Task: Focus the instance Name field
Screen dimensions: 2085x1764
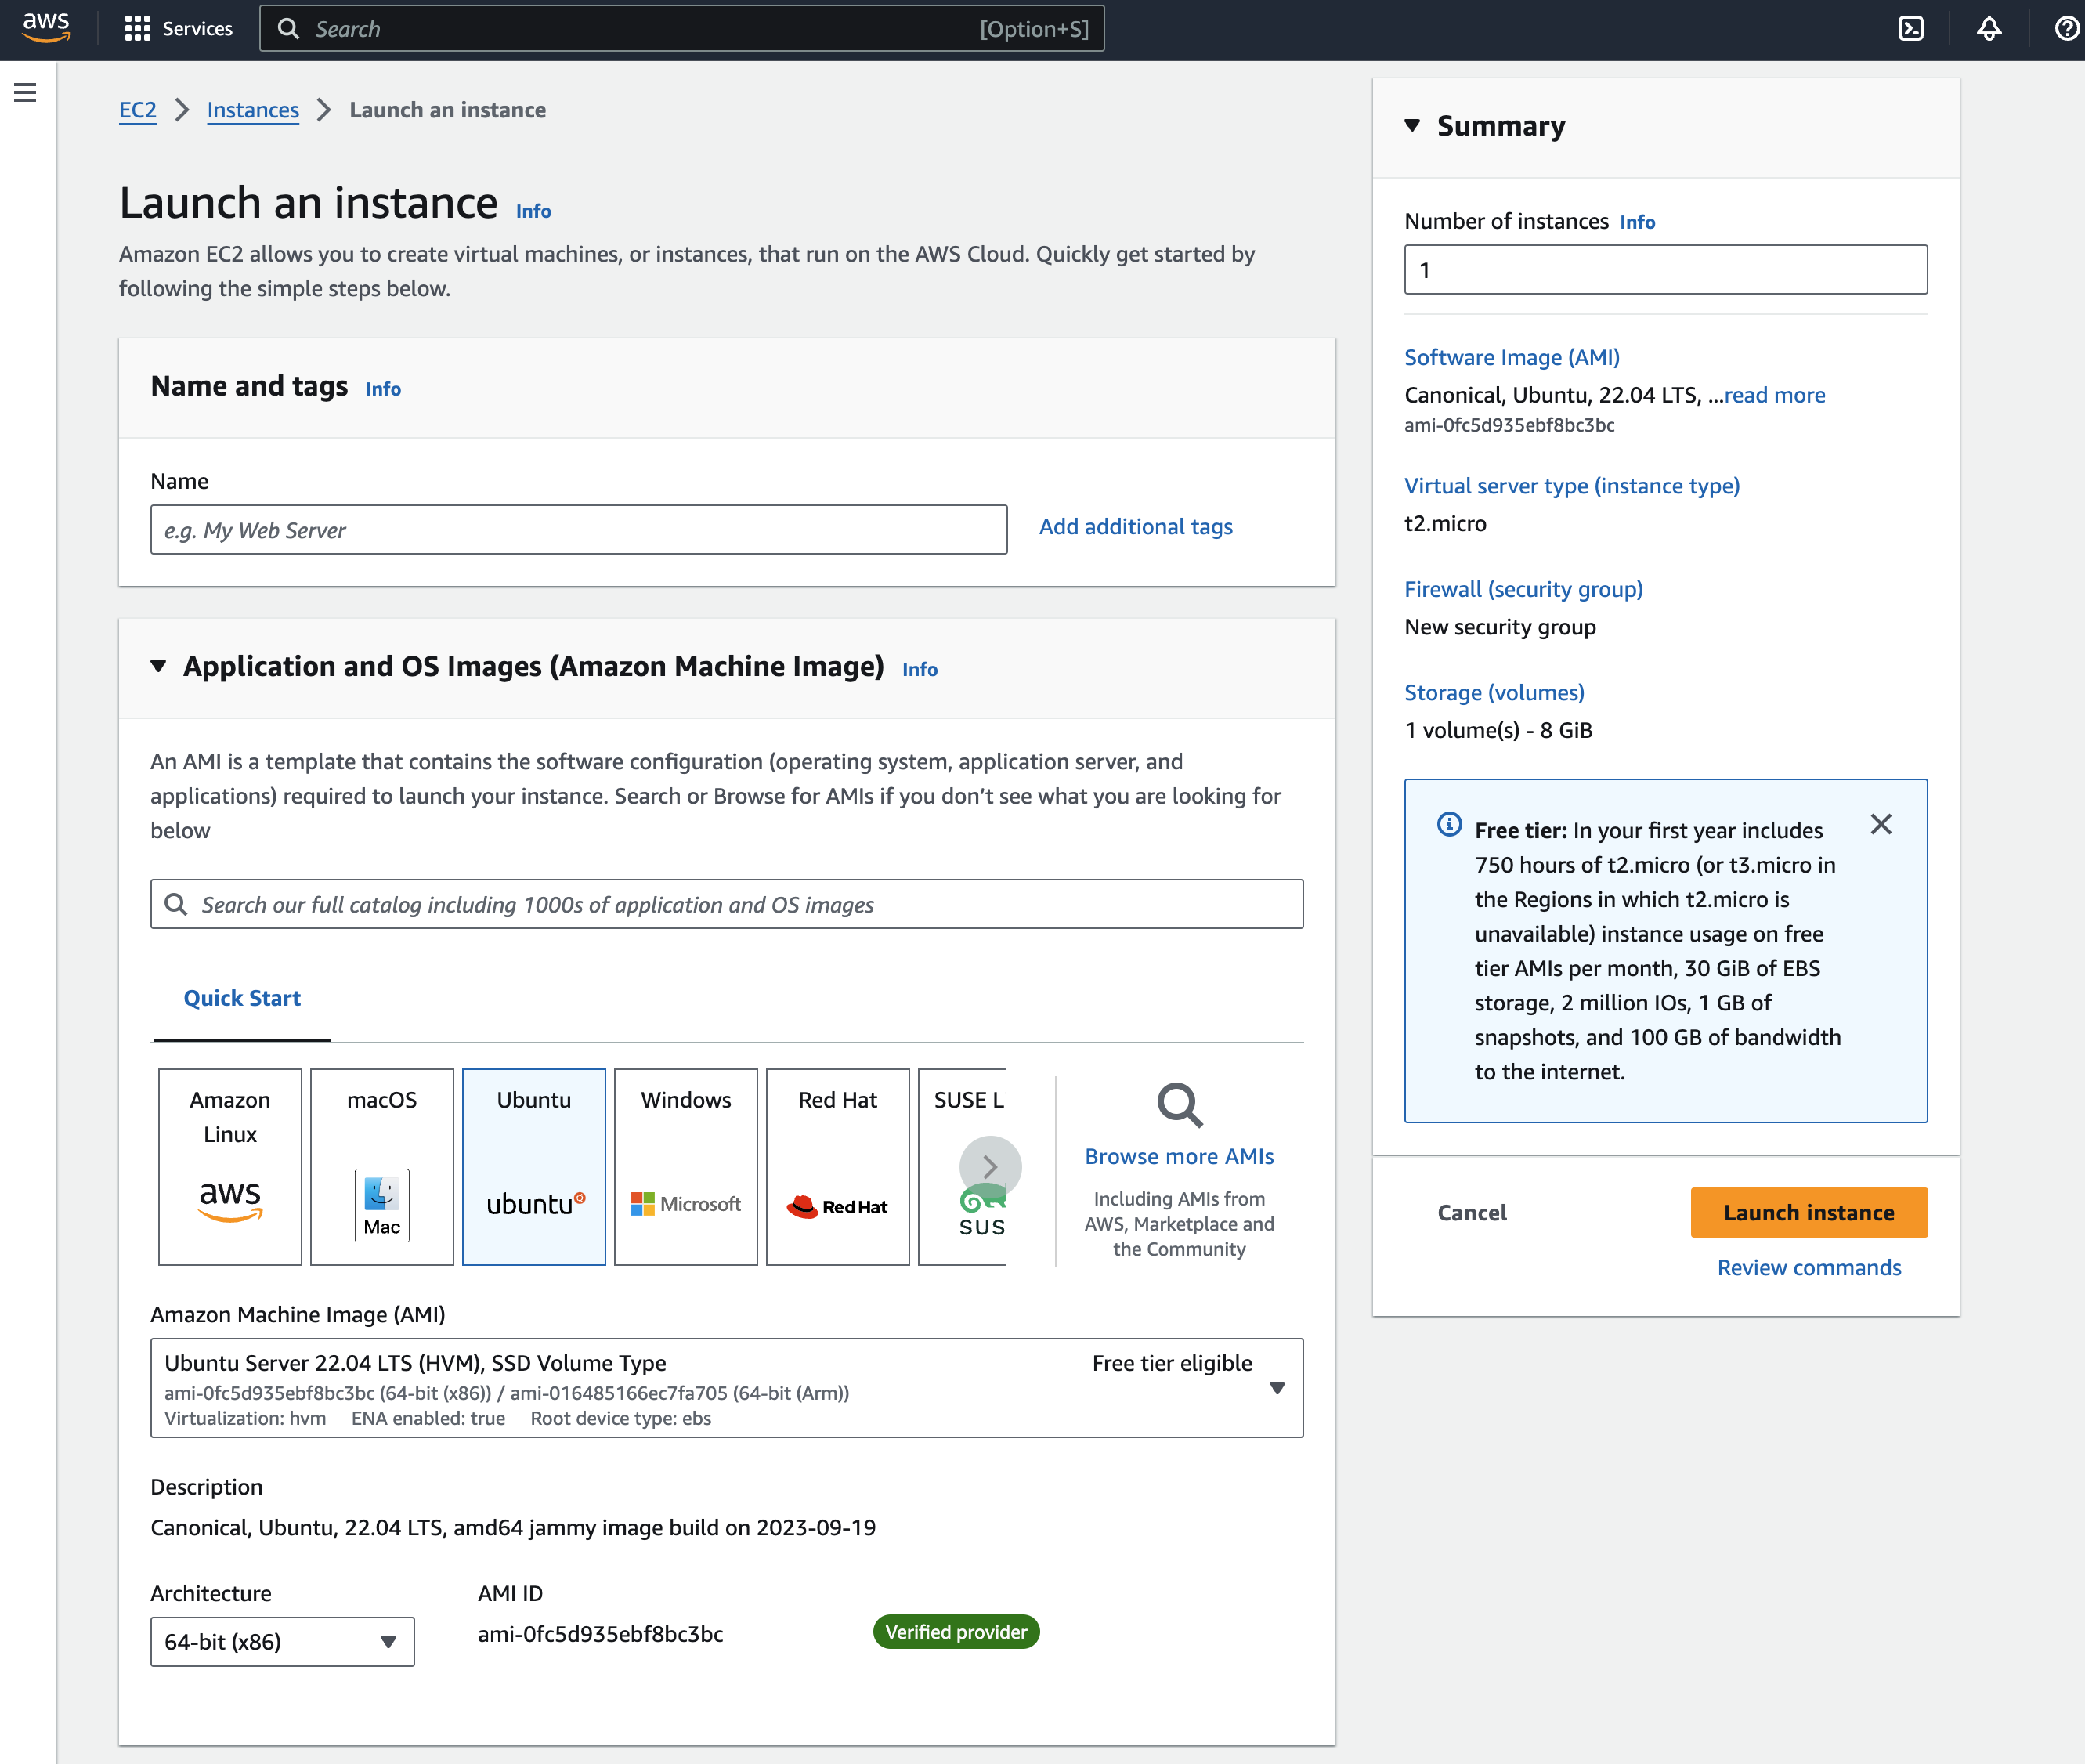Action: coord(579,530)
